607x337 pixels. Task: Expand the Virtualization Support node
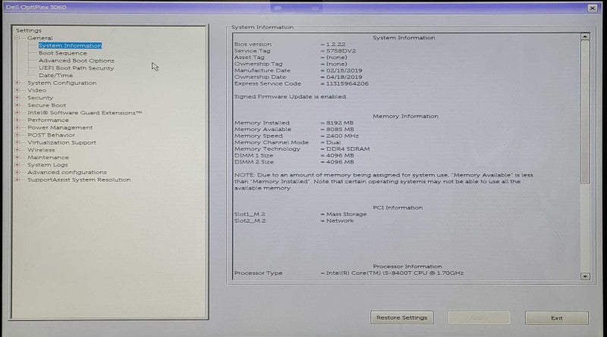tap(17, 142)
